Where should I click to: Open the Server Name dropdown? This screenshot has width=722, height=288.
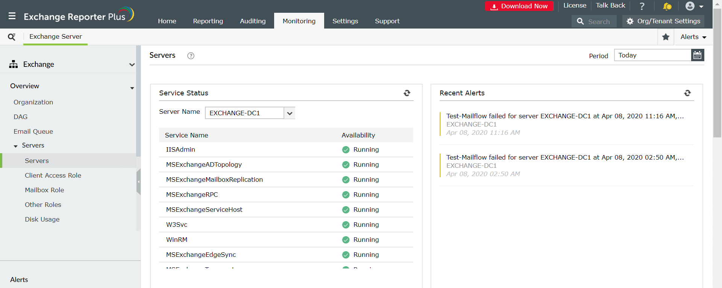pyautogui.click(x=289, y=113)
